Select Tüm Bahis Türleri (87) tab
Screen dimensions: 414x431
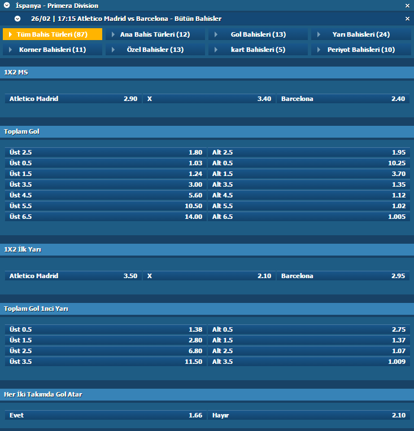coord(53,34)
